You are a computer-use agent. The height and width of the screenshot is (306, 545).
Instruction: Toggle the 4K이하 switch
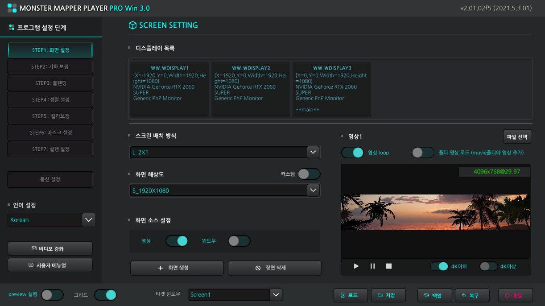439,266
